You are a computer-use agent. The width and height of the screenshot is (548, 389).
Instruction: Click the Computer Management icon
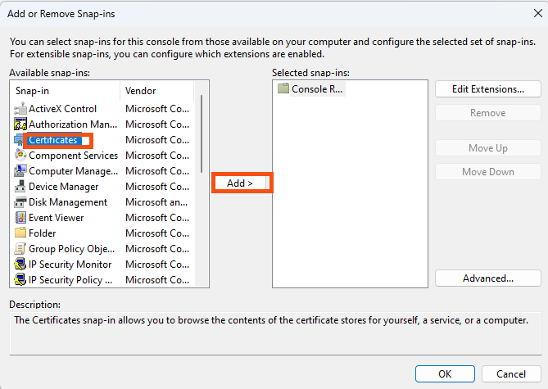(x=20, y=170)
